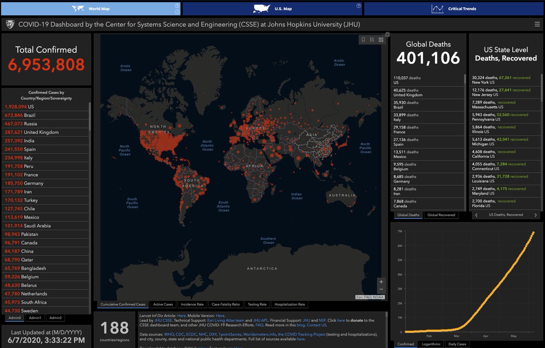Open the Critical Trends view
Screen dimensions: 545x348
[454, 9]
